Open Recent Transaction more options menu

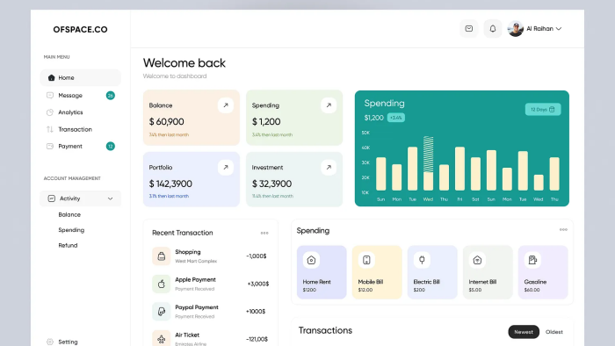(264, 233)
